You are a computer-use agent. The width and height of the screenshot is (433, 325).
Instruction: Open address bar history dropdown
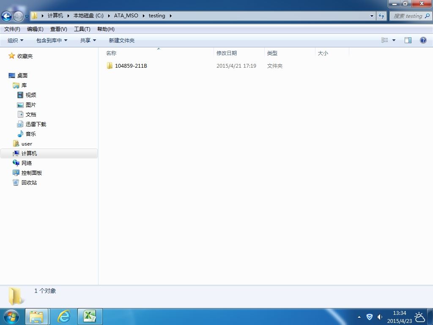[x=372, y=16]
